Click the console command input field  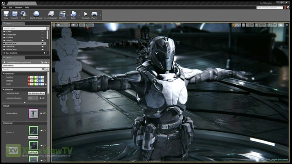tap(270, 8)
